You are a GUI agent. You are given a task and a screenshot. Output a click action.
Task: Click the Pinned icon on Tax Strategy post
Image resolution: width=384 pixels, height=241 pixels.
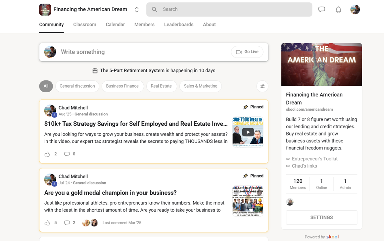[x=245, y=107]
